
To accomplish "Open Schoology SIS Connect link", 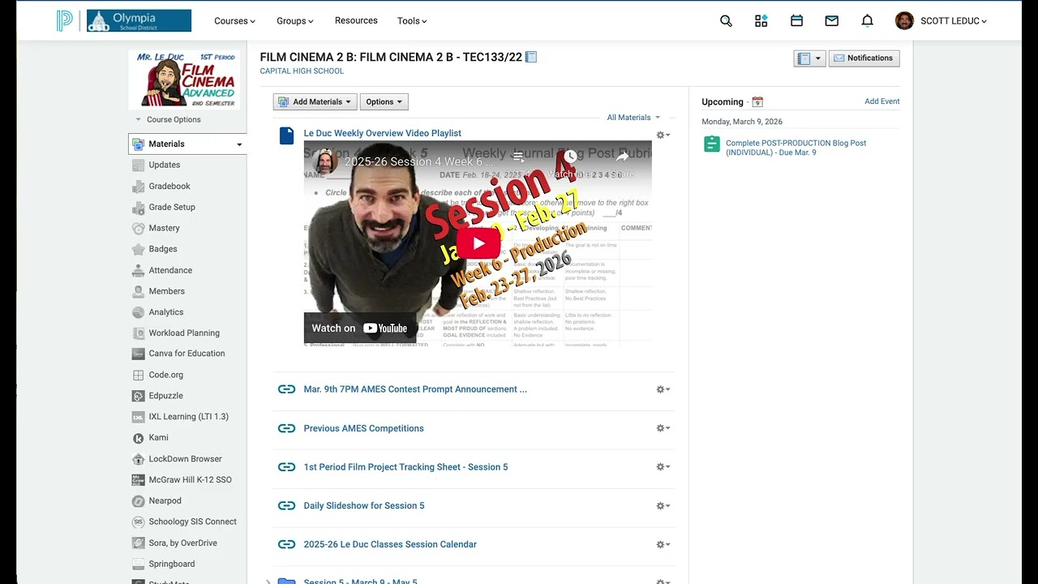I will click(192, 522).
